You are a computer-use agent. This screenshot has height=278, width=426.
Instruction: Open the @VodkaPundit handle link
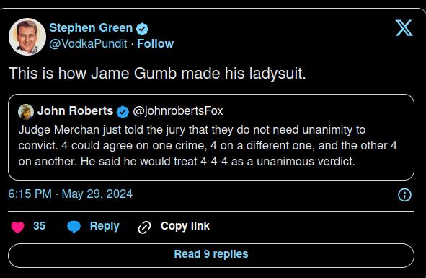click(88, 43)
